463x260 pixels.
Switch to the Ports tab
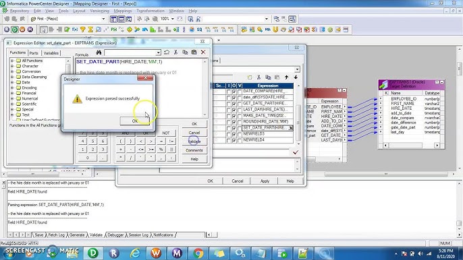click(34, 53)
